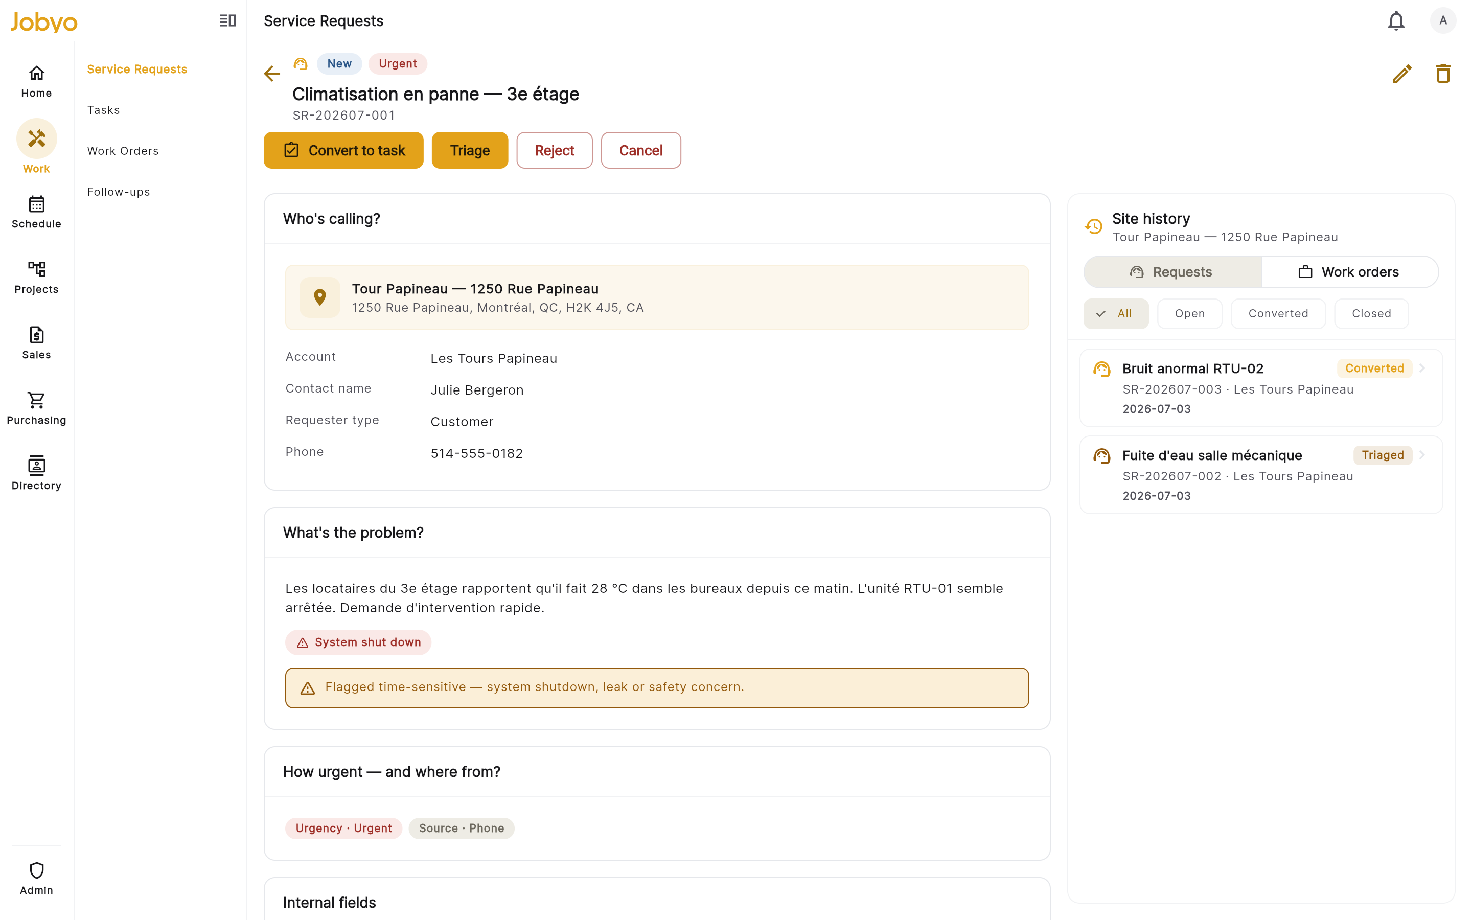Screen dimensions: 1472x920
Task: Open Tasks submenu item
Action: [103, 110]
